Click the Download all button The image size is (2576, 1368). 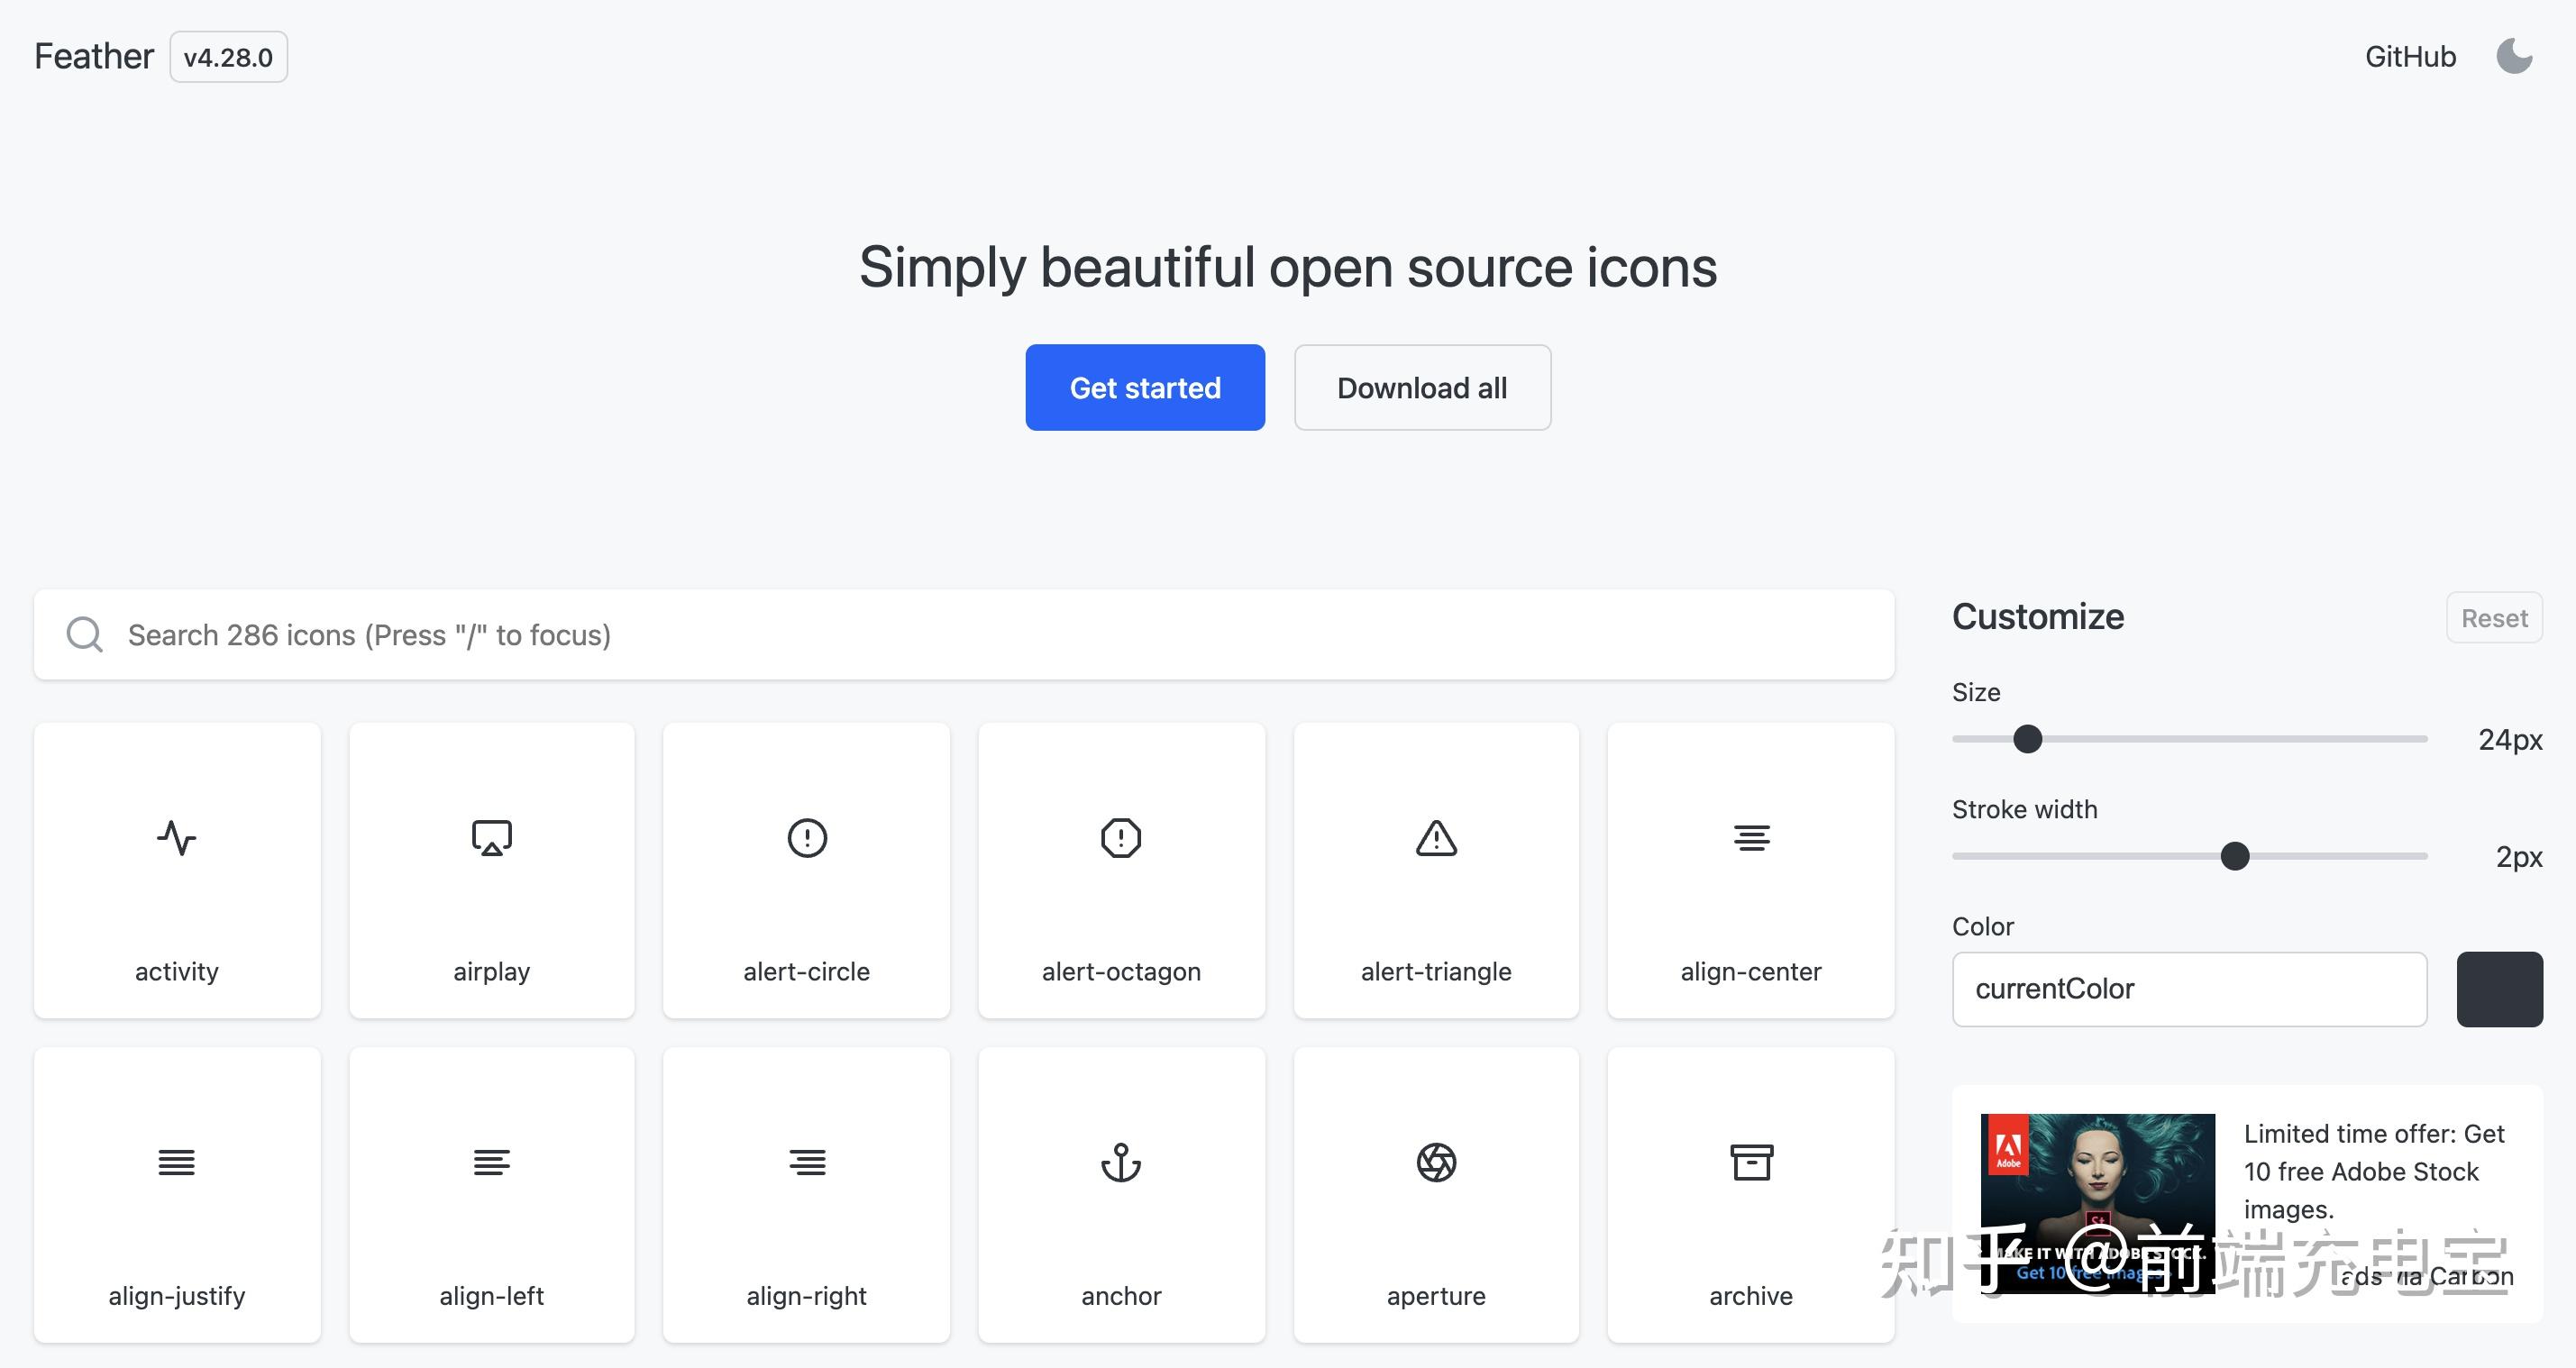tap(1422, 387)
